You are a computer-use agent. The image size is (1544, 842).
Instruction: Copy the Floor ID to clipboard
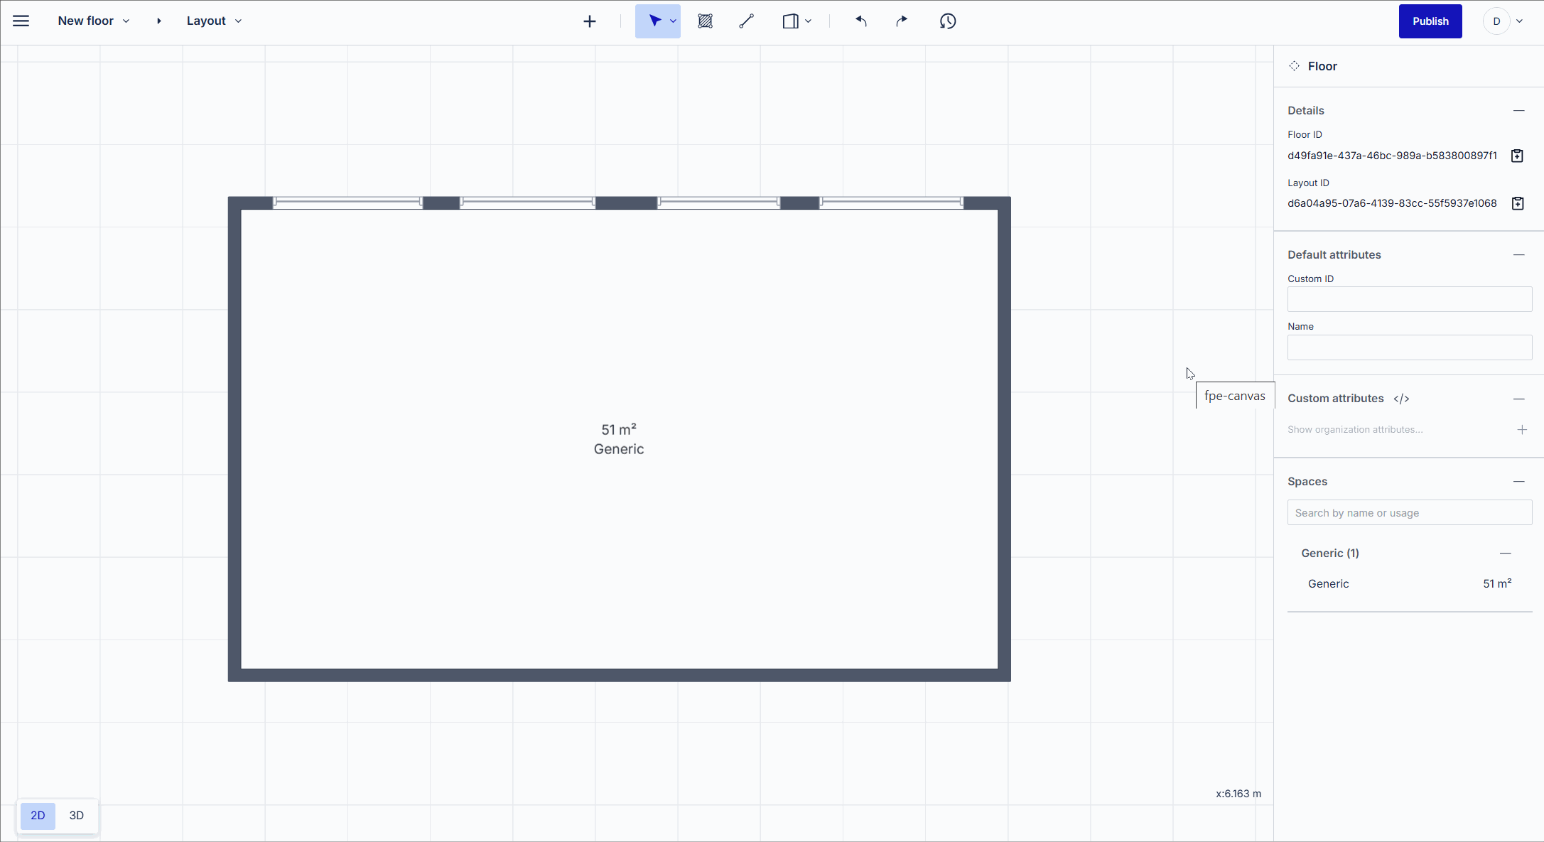tap(1517, 156)
